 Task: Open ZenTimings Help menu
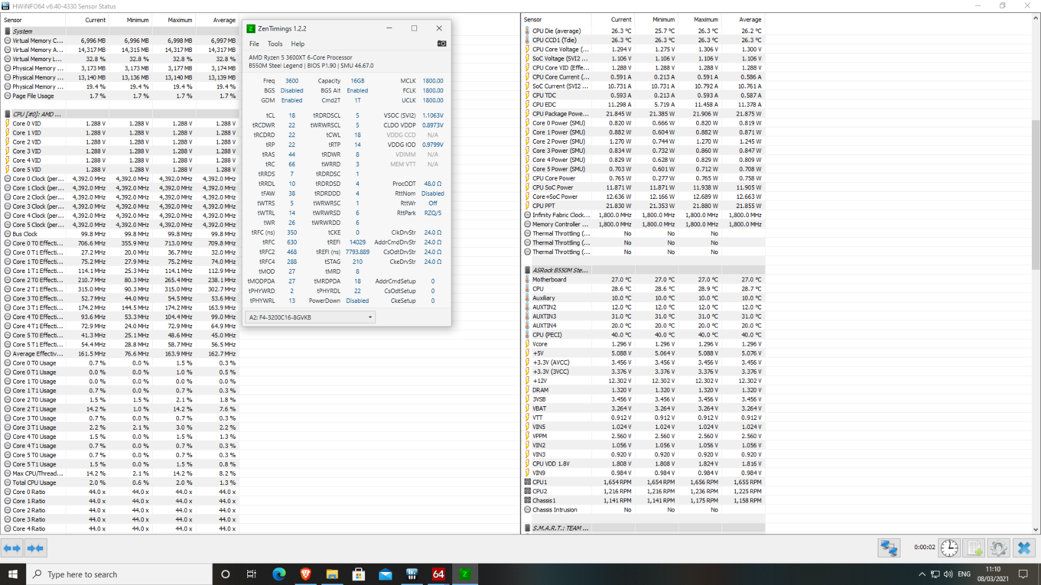click(x=297, y=44)
